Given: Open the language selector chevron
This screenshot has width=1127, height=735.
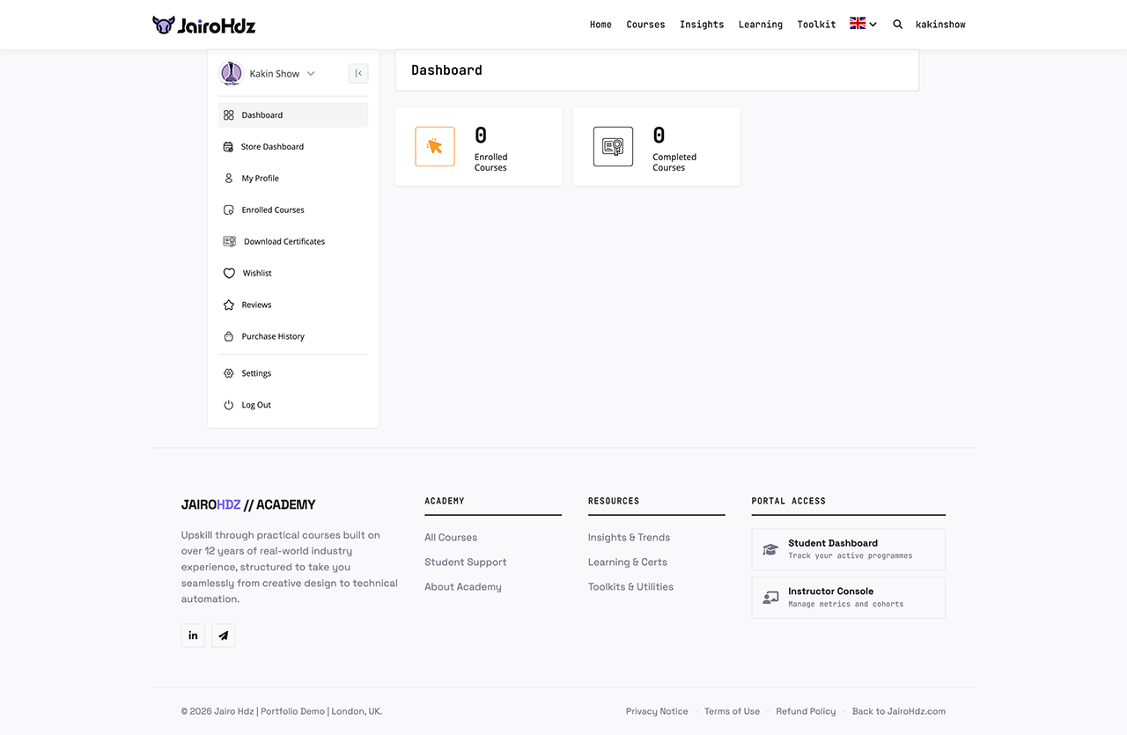Looking at the screenshot, I should pos(873,25).
